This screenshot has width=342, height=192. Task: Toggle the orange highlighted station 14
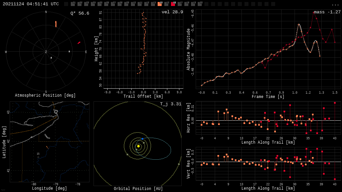(160, 4)
